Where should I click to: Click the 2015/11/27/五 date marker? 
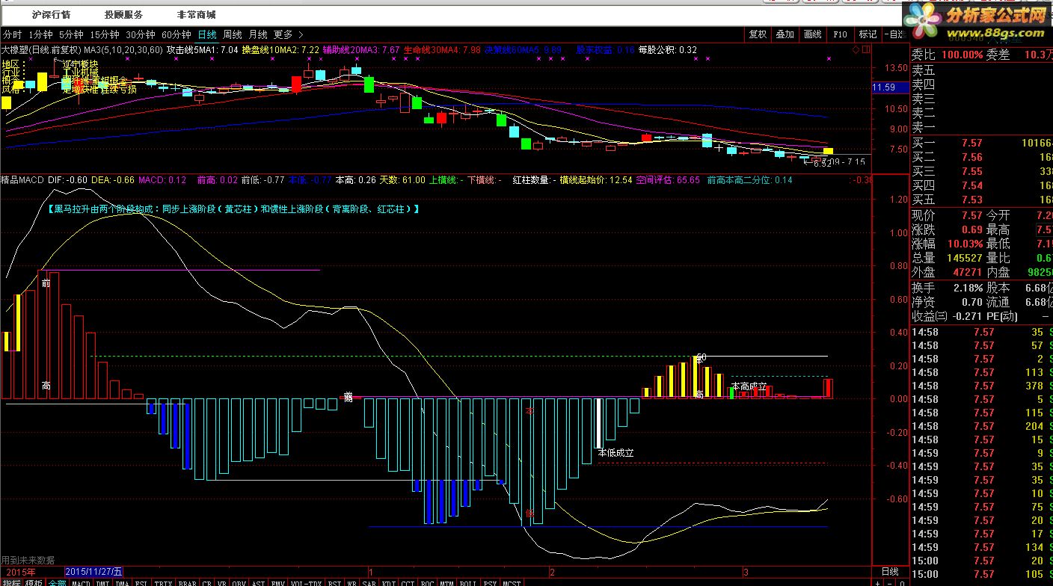click(93, 571)
